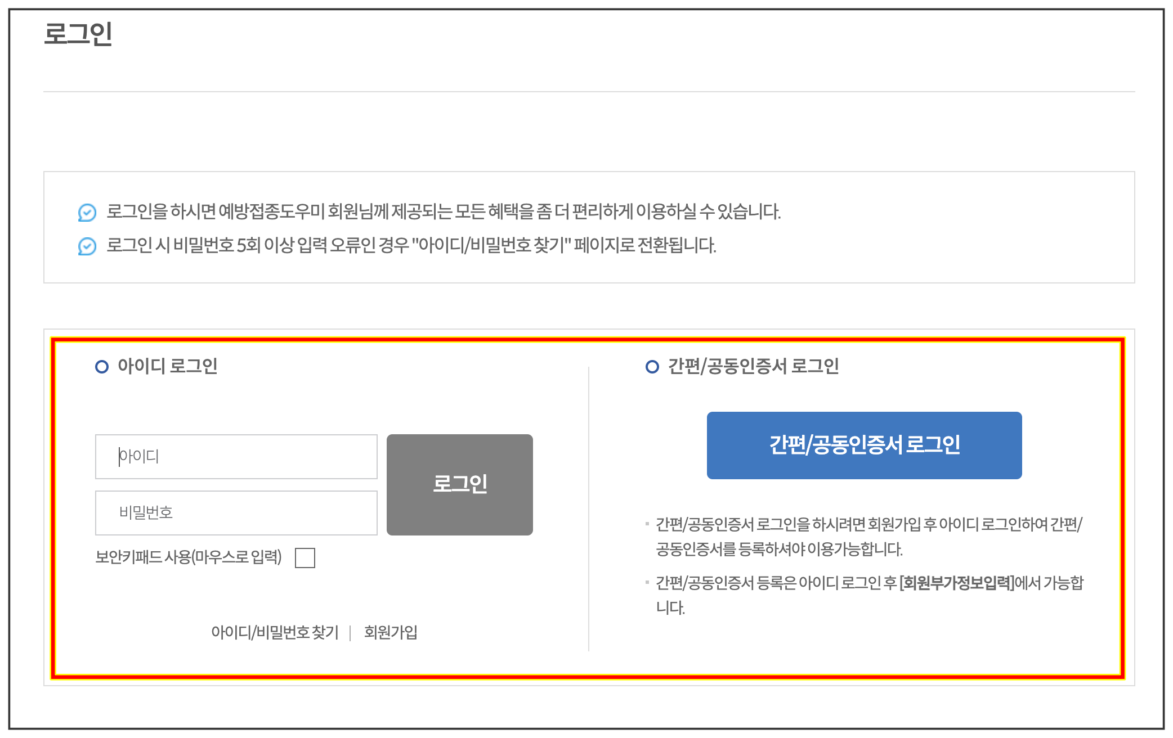The height and width of the screenshot is (738, 1173).
Task: Open the 회원가입 link
Action: [x=391, y=632]
